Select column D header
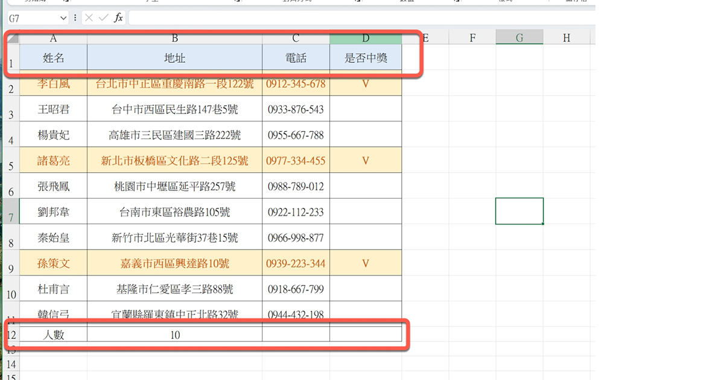This screenshot has height=380, width=724. click(365, 37)
